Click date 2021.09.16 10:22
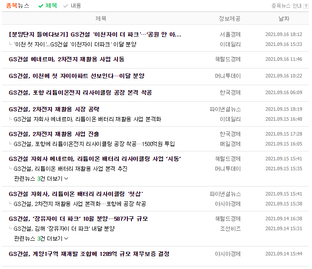The height and width of the screenshot is (269, 312). (x=284, y=76)
